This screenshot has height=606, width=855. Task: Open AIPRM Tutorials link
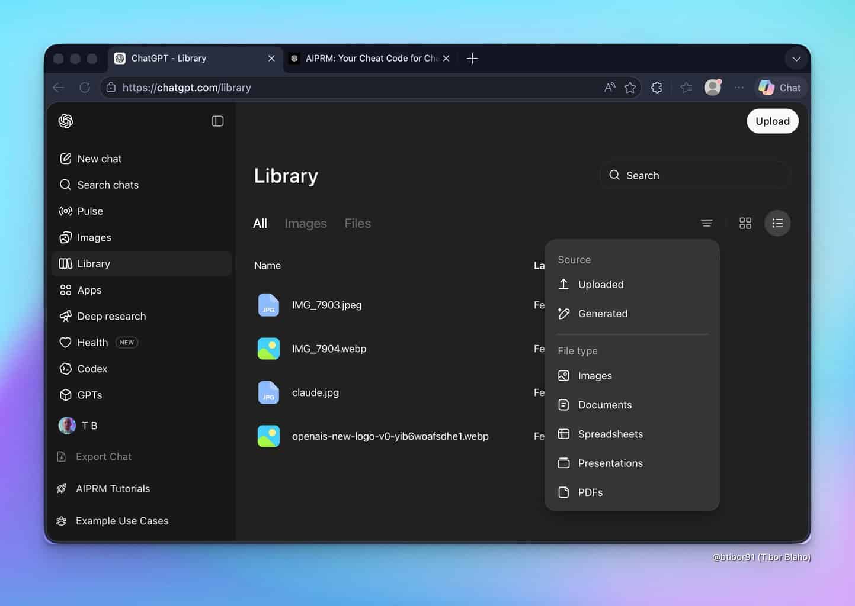pyautogui.click(x=103, y=489)
